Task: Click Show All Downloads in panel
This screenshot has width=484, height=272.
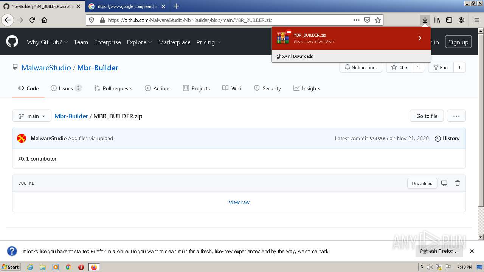Action: click(295, 56)
